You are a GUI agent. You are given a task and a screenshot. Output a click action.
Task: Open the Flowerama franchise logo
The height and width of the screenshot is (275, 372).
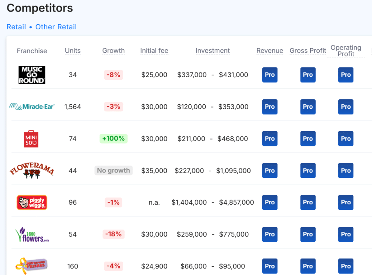pyautogui.click(x=32, y=170)
